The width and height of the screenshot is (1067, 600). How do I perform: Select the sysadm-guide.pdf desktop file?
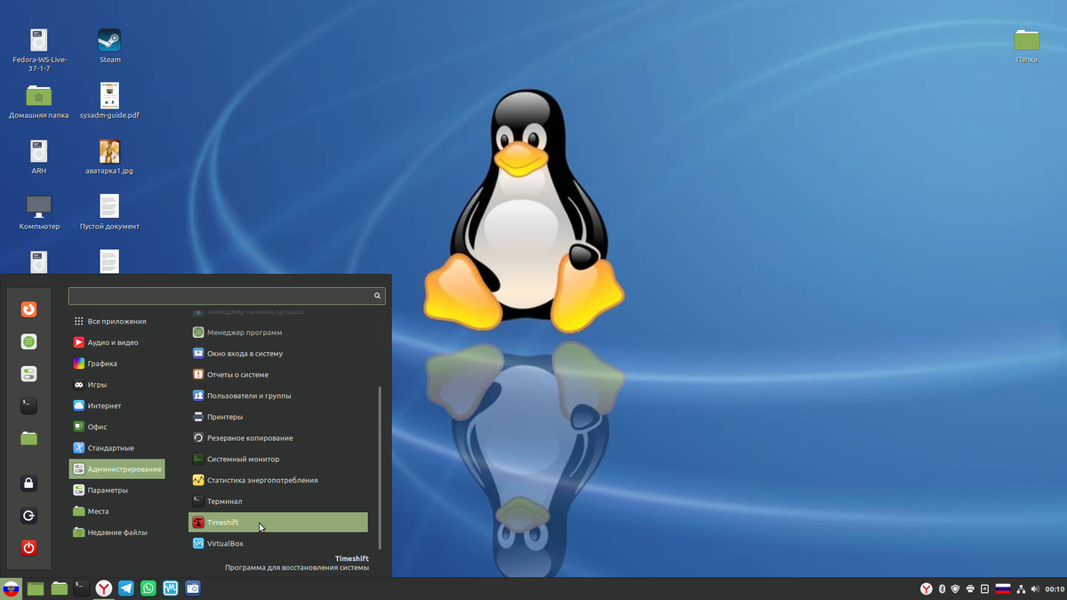109,101
